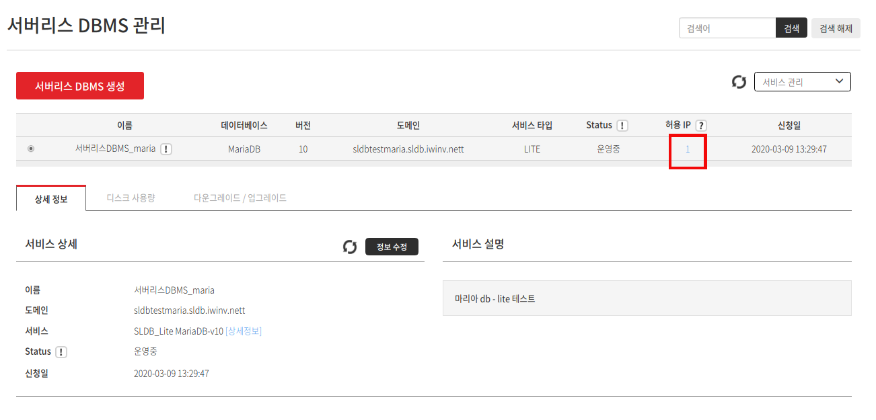The image size is (876, 420).
Task: Click the 신청일 date value in 서비스 상세
Action: (172, 374)
